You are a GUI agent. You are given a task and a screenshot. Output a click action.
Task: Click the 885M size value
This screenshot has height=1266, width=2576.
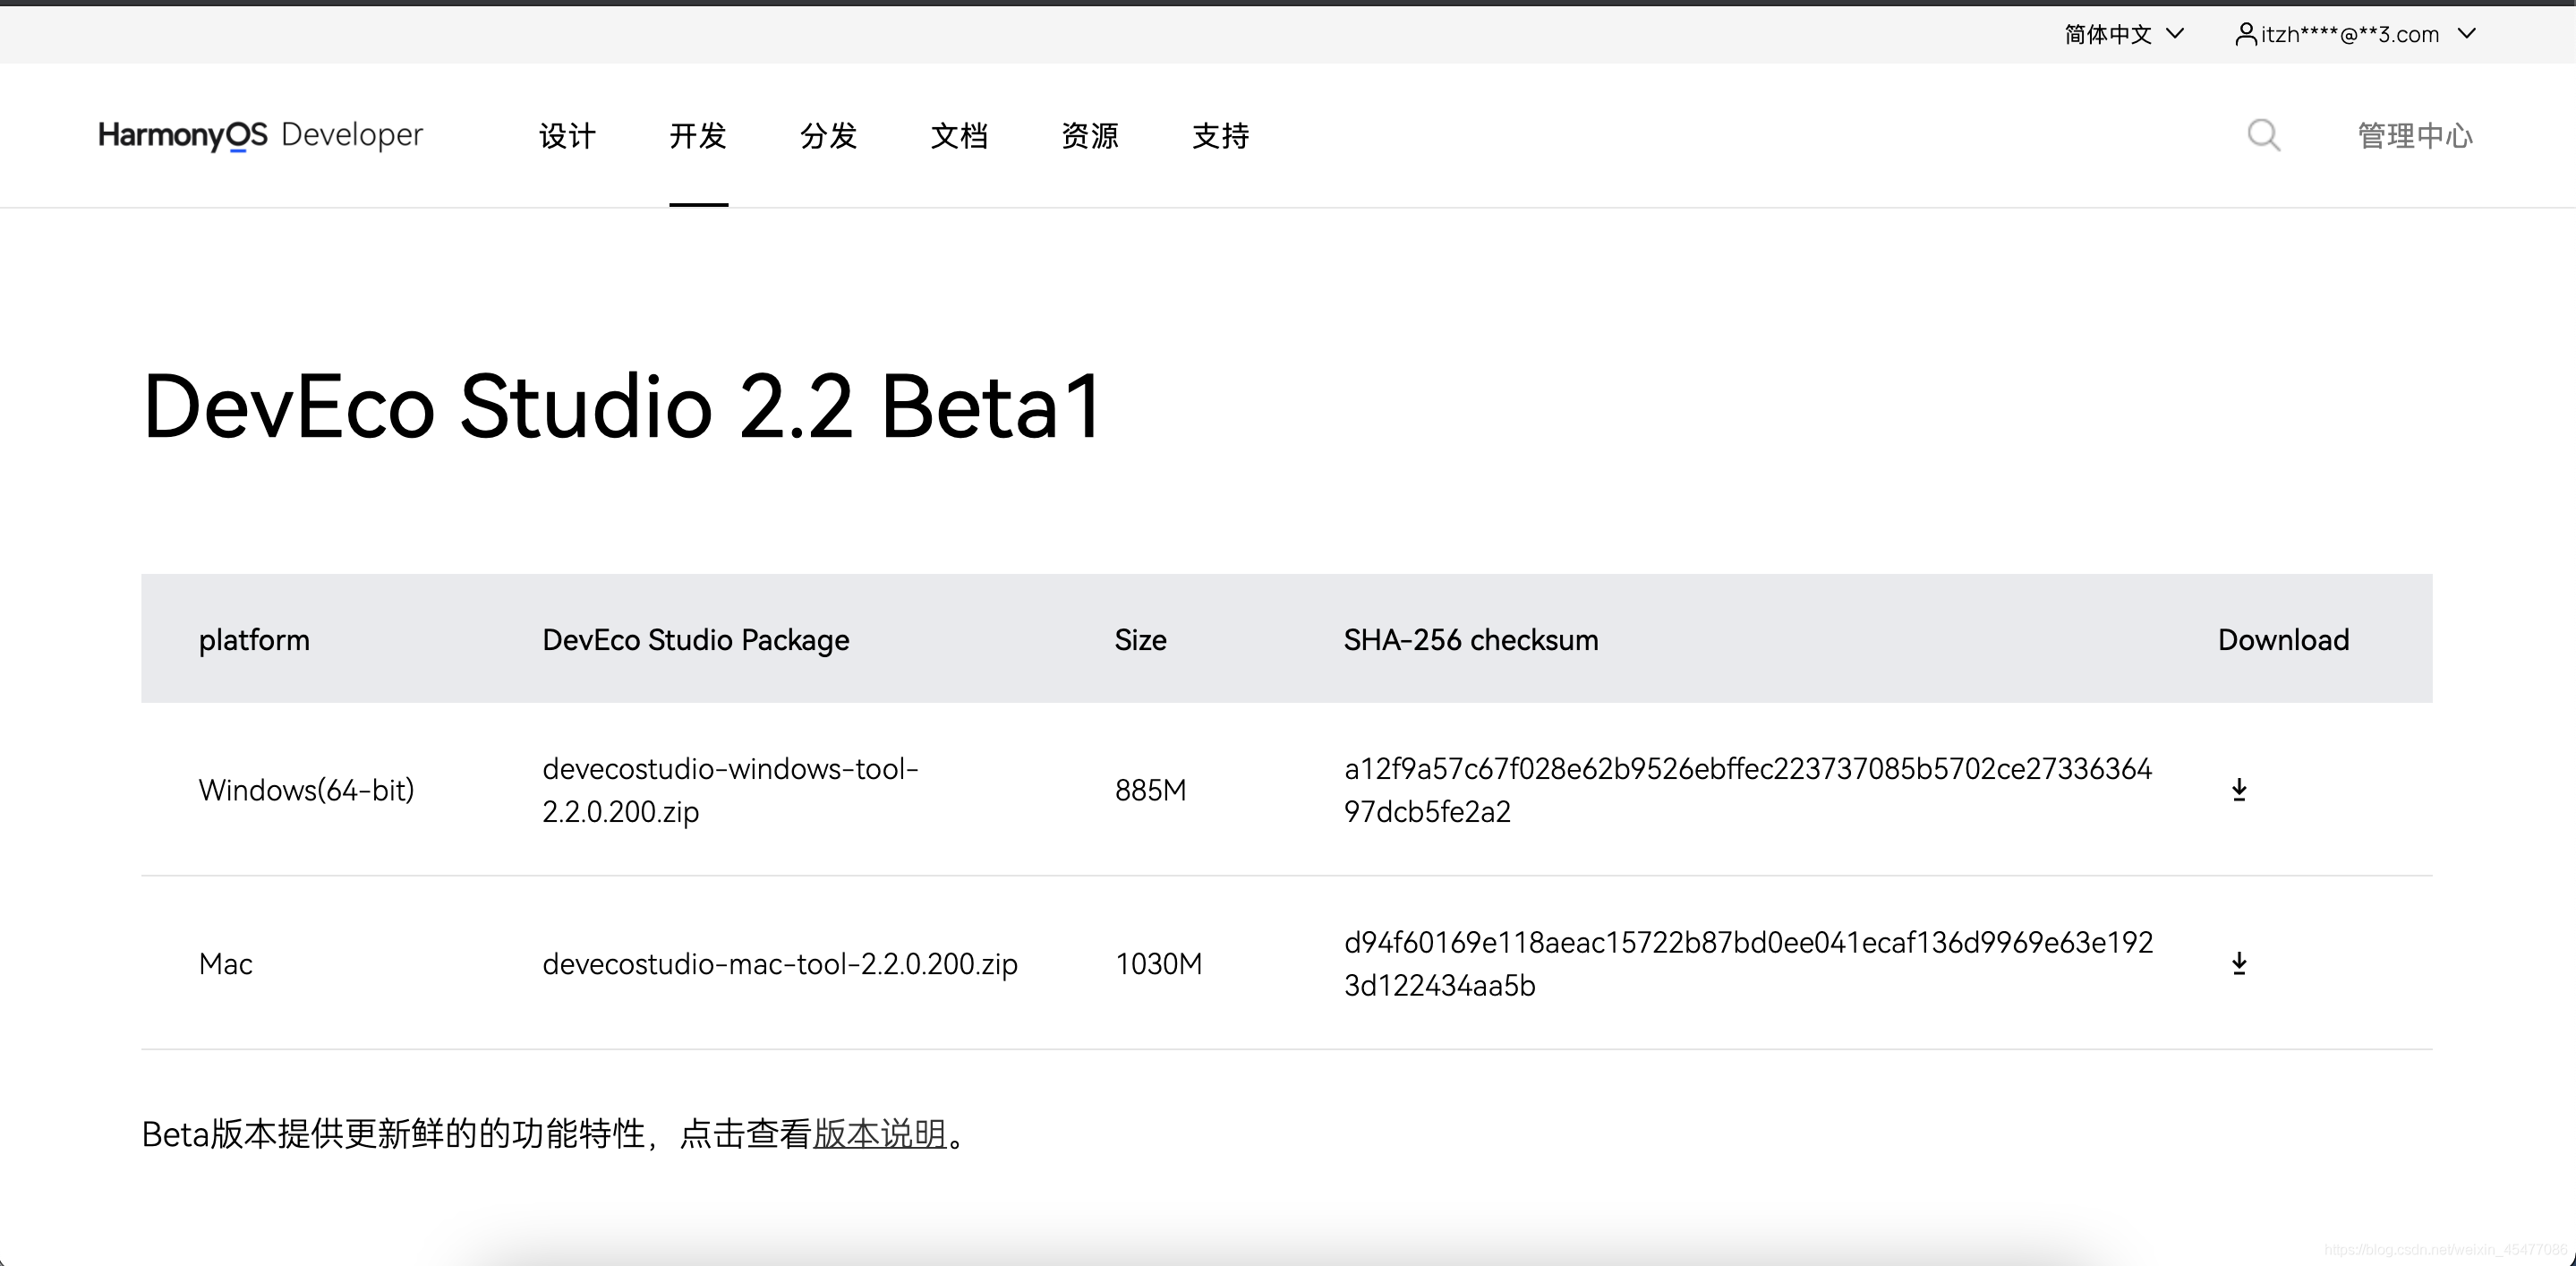[1151, 790]
